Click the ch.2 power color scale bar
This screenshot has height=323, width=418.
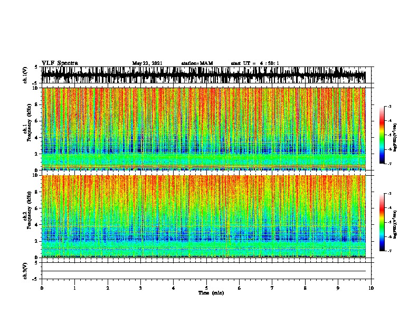(x=382, y=222)
